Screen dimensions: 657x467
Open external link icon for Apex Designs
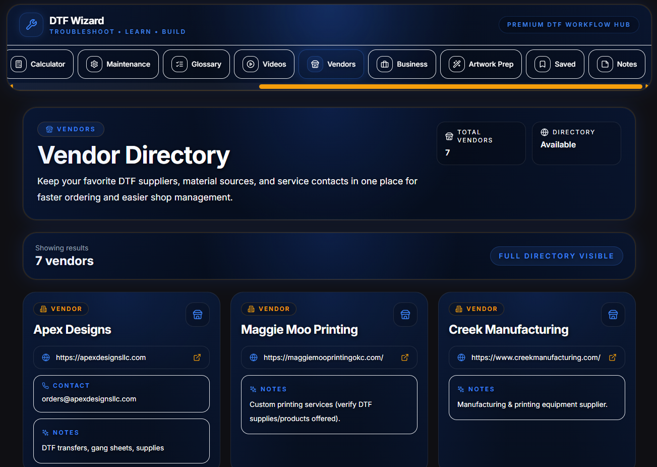click(197, 357)
